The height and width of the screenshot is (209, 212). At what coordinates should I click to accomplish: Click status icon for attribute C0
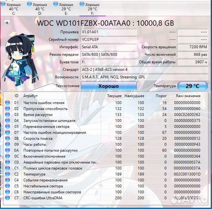(x=8, y=162)
